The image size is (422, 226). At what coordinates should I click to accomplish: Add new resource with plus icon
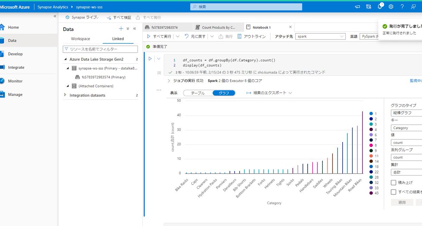click(121, 29)
